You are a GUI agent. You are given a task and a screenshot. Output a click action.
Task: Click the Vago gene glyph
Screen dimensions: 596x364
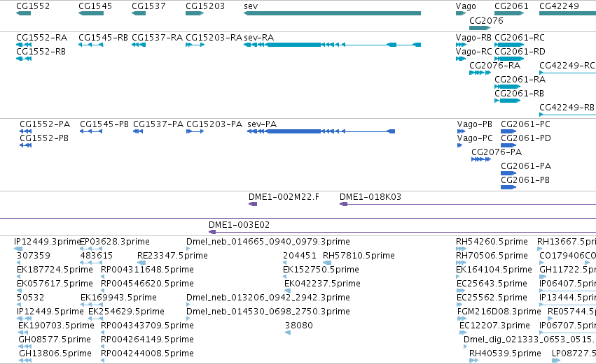point(461,13)
